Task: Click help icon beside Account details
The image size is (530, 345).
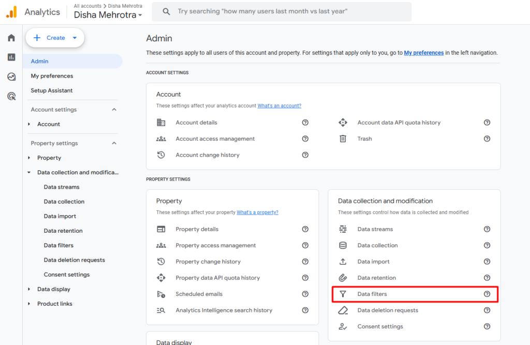Action: 305,123
